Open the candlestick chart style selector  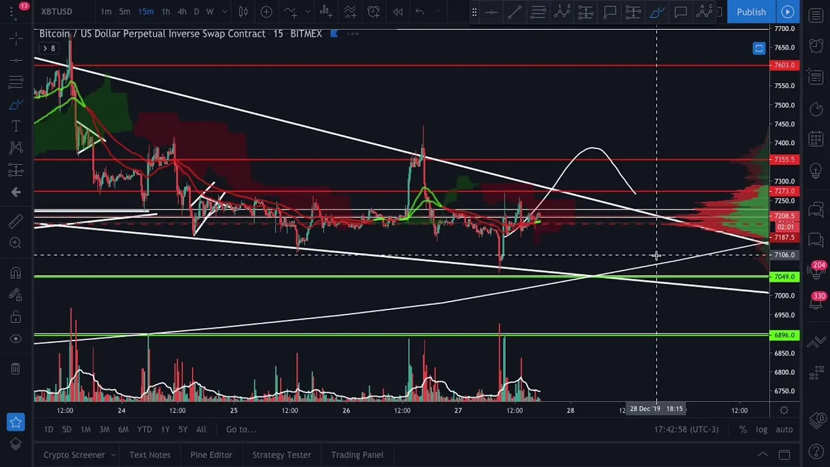tap(243, 12)
